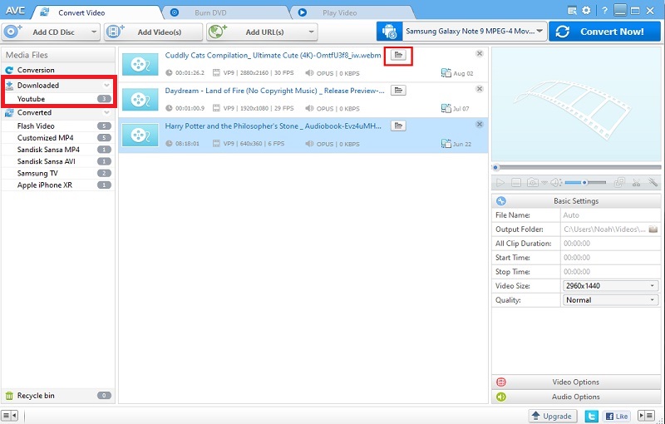Remove Cuddly Cats Compilation with its X icon
Screen dimensions: 665x424
click(x=480, y=53)
